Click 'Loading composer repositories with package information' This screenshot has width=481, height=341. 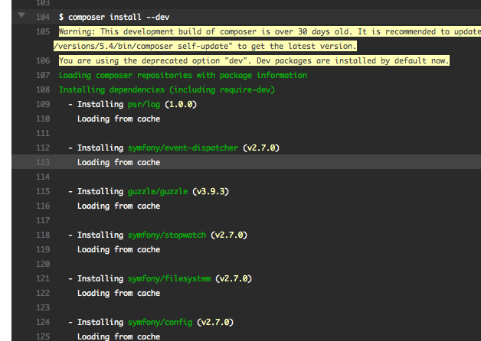(183, 75)
